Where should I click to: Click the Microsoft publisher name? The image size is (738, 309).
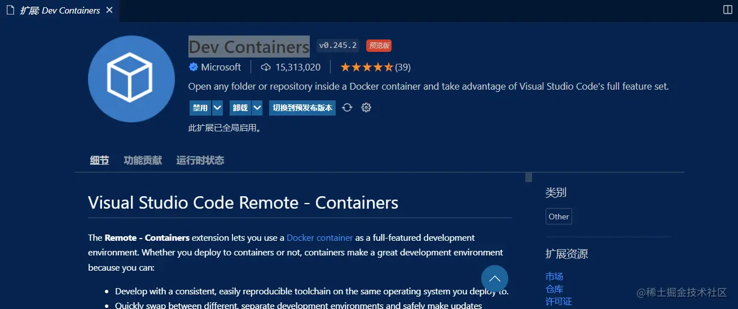pyautogui.click(x=221, y=67)
